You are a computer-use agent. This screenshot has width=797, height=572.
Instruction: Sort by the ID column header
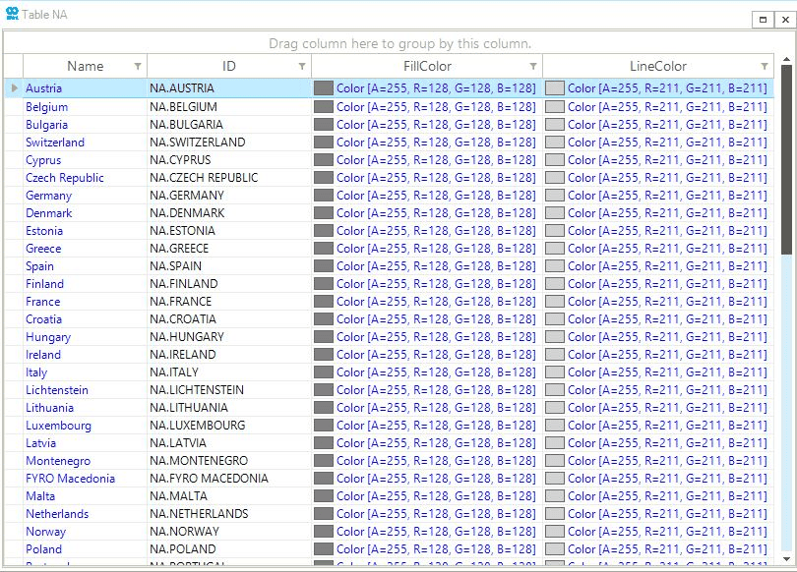coord(228,67)
